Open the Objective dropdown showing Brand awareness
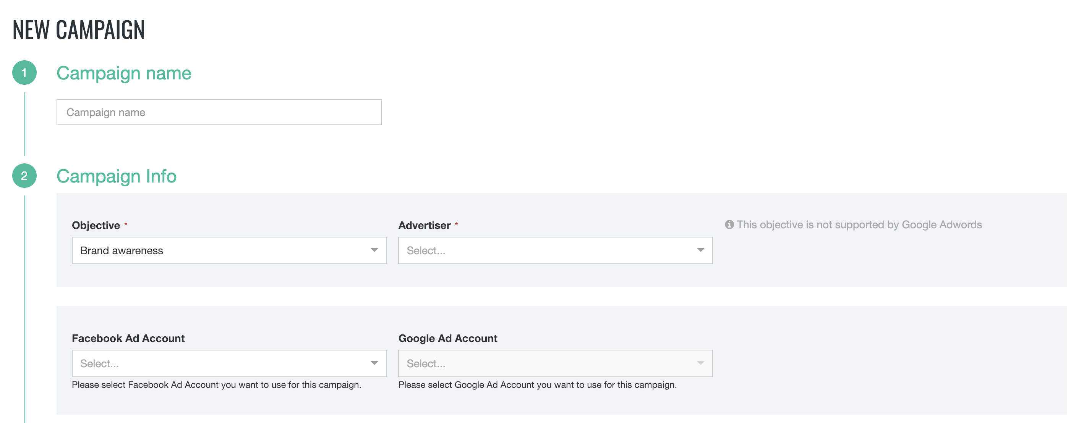This screenshot has height=423, width=1076. 221,250
